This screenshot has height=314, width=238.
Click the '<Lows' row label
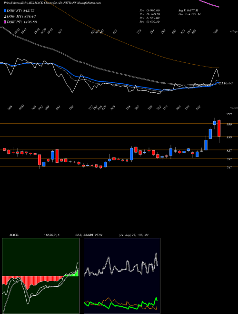(234, 108)
